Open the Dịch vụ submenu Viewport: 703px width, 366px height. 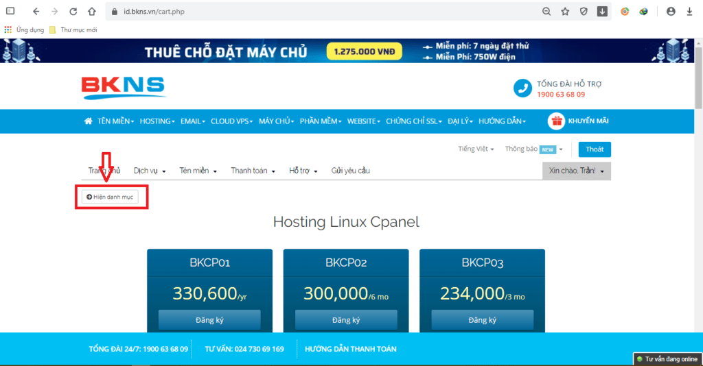pyautogui.click(x=150, y=171)
